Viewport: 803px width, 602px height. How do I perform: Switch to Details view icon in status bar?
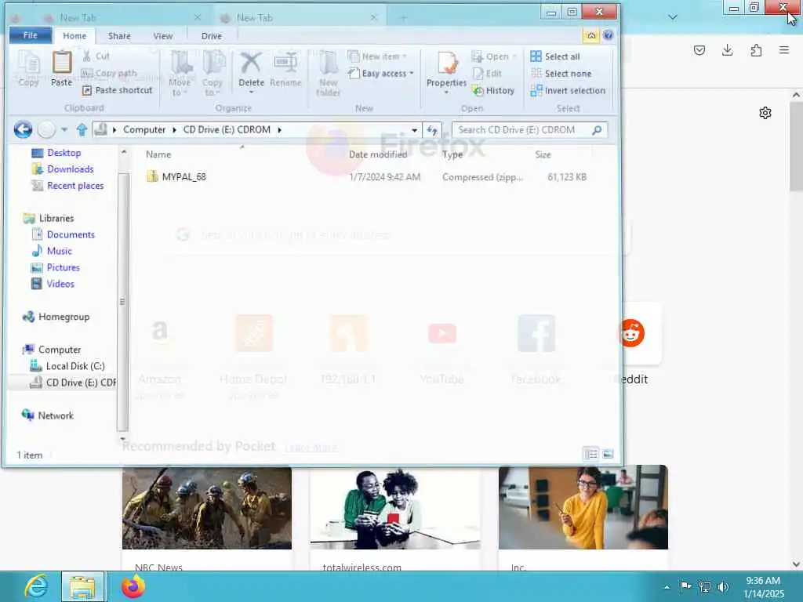pos(591,454)
